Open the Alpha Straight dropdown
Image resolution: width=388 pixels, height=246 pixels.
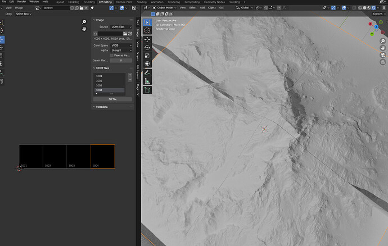tap(121, 51)
